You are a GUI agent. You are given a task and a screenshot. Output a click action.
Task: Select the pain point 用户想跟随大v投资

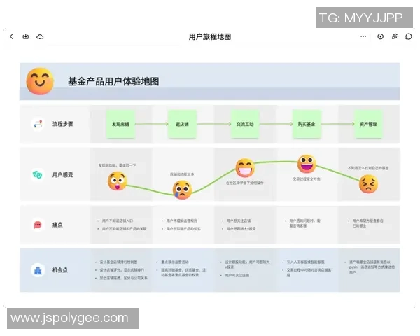click(241, 229)
